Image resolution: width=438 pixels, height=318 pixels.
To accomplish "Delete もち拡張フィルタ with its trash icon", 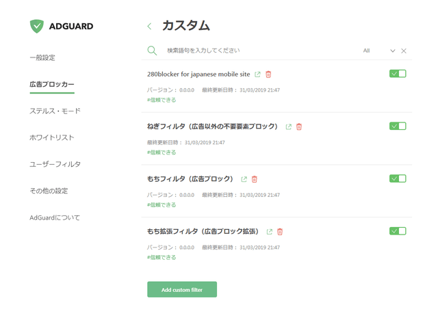I will [280, 232].
